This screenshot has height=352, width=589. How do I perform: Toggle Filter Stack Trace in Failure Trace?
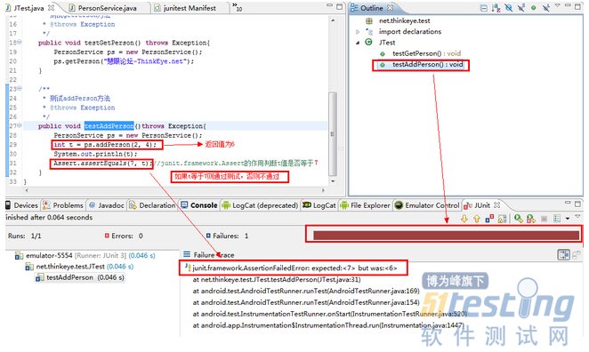pyautogui.click(x=564, y=255)
